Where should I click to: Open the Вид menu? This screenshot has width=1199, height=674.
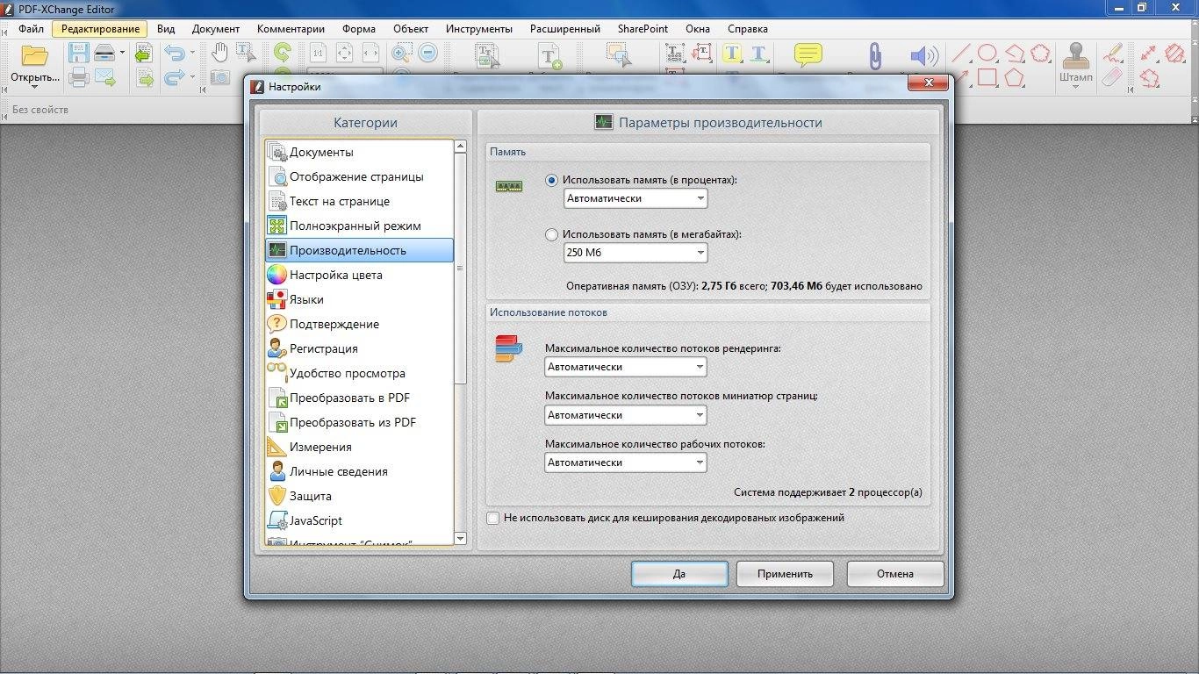point(166,29)
